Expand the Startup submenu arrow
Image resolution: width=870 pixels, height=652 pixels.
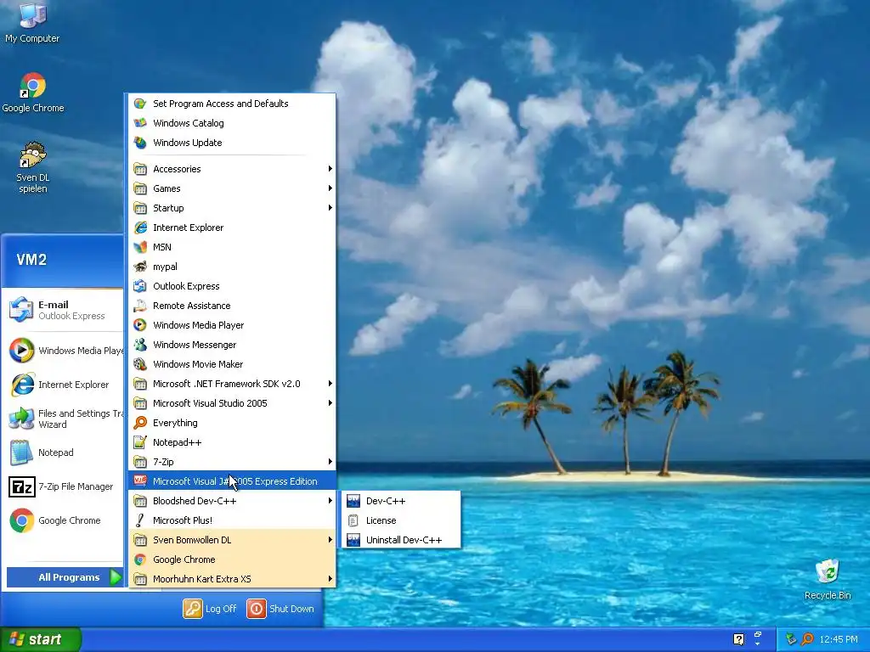tap(330, 207)
